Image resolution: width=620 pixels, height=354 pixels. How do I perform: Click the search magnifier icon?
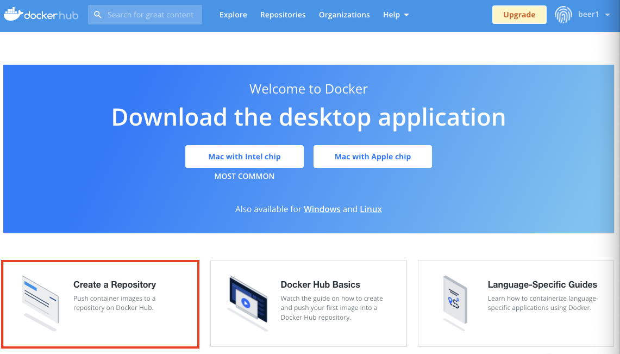pos(98,15)
